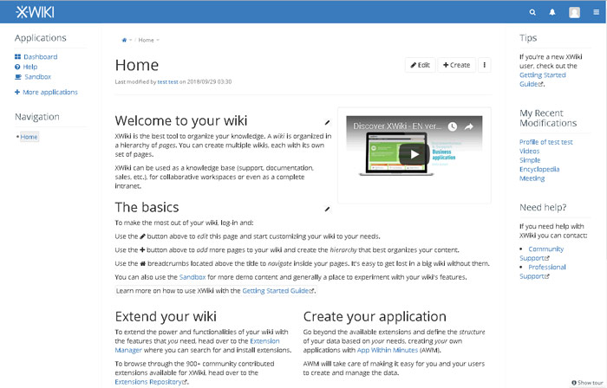Open the Encyclopedia recent modification

point(539,169)
